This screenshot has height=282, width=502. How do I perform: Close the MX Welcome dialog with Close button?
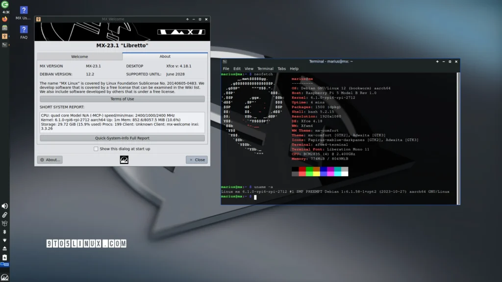197,160
